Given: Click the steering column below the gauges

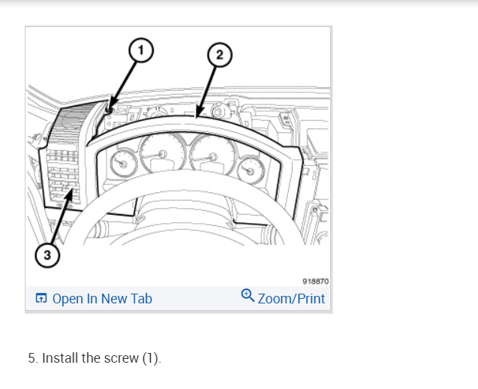Looking at the screenshot, I should pyautogui.click(x=185, y=213).
